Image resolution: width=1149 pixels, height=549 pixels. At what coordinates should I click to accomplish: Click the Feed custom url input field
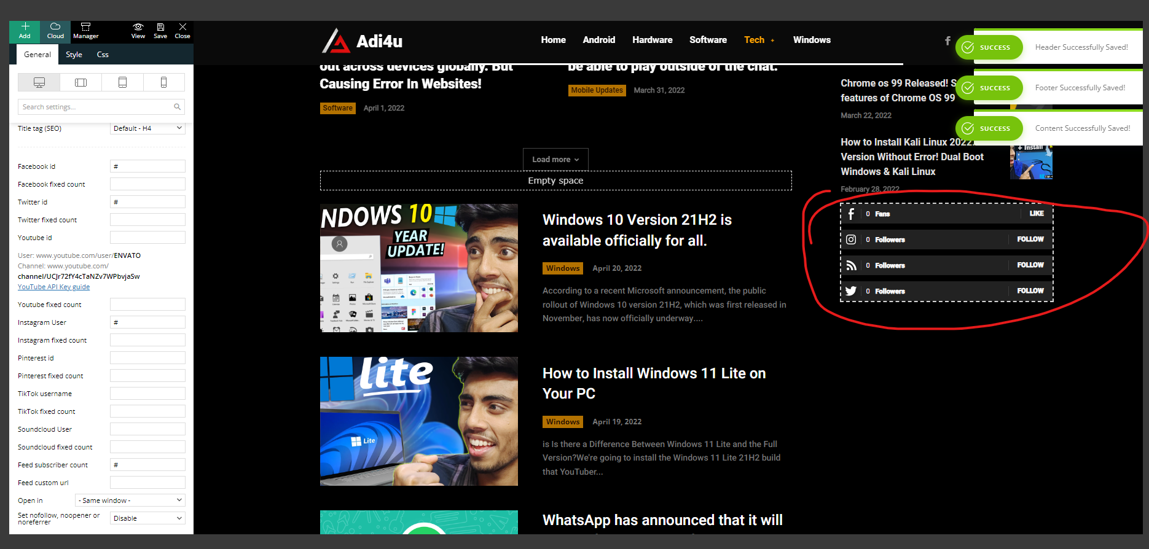147,483
